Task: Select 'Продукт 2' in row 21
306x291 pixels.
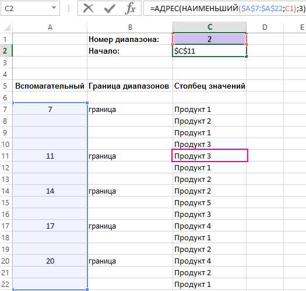Action: (x=210, y=272)
